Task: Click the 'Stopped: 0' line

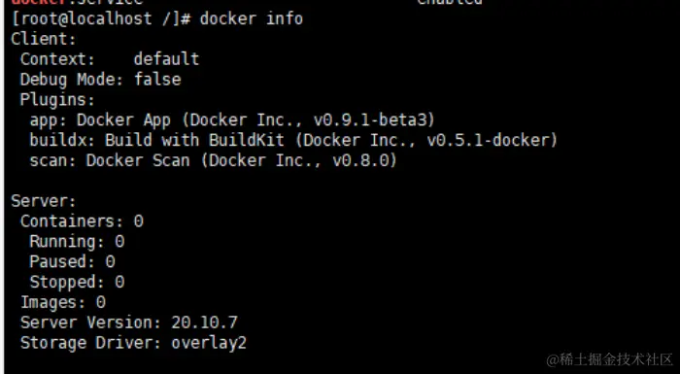Action: 77,282
